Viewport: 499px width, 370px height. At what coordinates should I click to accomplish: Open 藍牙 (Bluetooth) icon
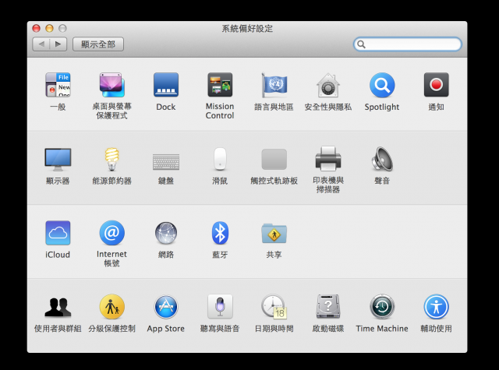click(220, 233)
